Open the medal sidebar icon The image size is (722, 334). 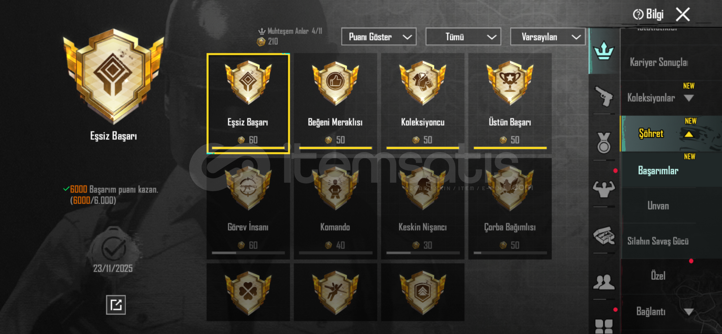click(x=604, y=143)
